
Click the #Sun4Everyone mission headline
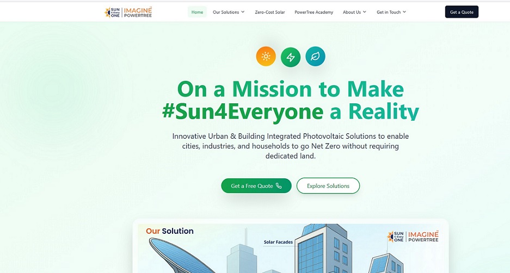(291, 100)
